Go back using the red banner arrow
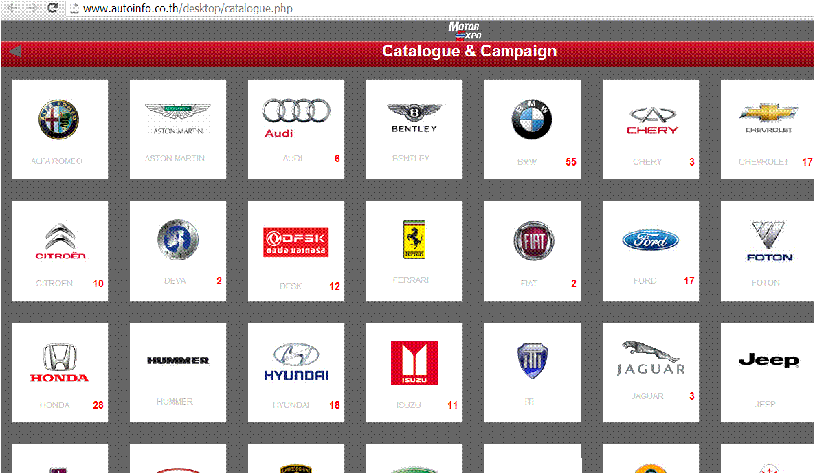815x474 pixels. [15, 51]
